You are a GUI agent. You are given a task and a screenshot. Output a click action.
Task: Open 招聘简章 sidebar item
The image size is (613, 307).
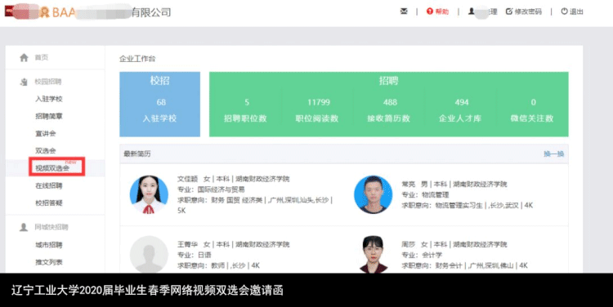click(49, 116)
